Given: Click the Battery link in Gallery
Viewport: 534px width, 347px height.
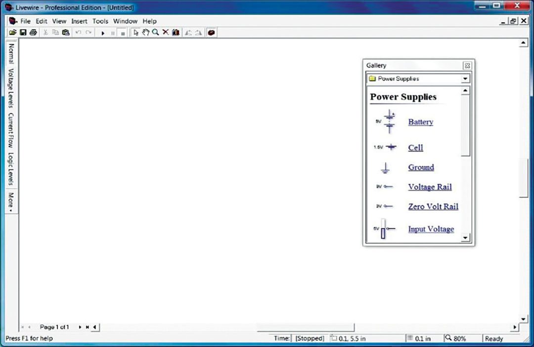Looking at the screenshot, I should 420,122.
